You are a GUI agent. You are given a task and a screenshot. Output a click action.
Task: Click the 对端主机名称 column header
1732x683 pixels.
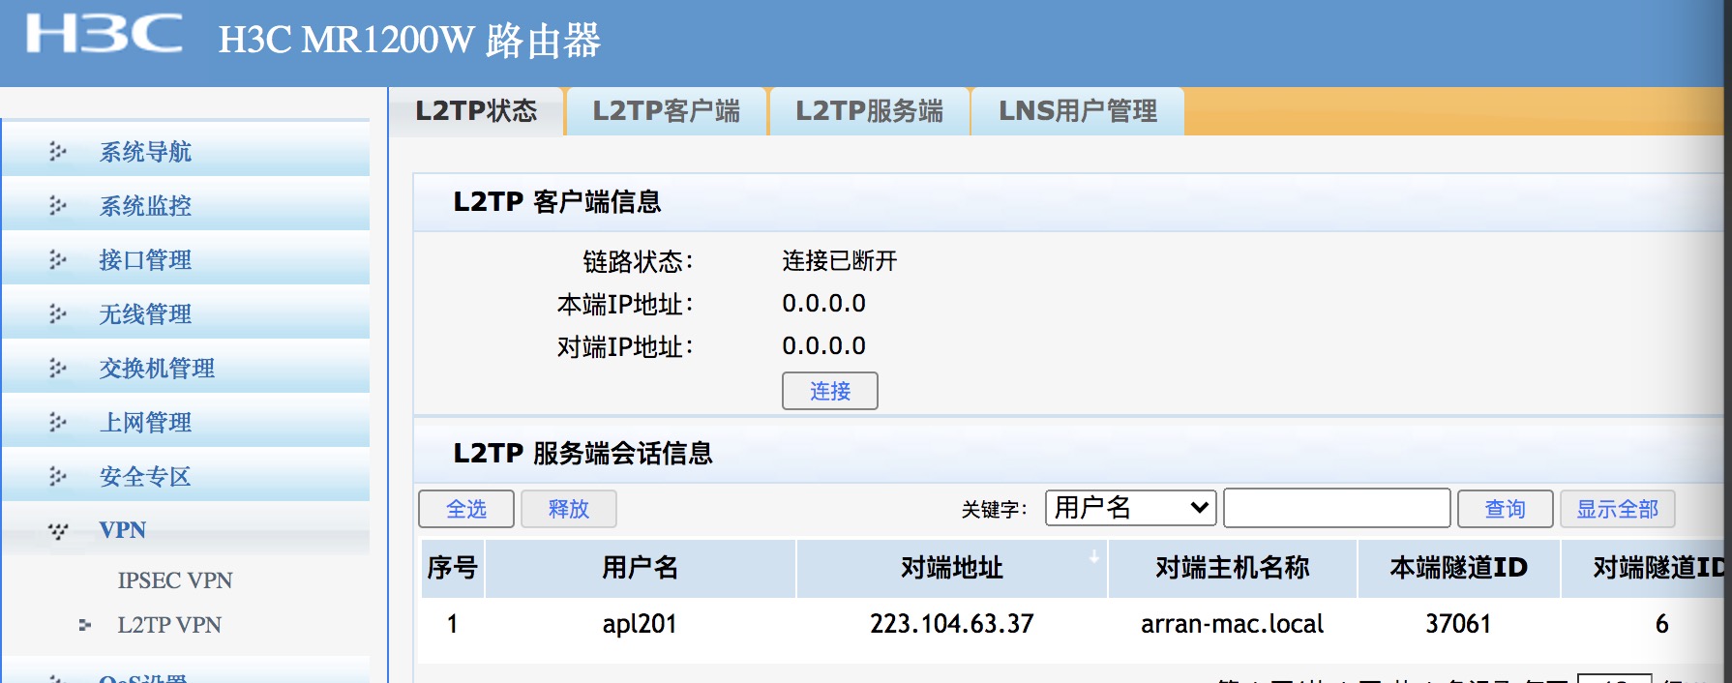1233,568
